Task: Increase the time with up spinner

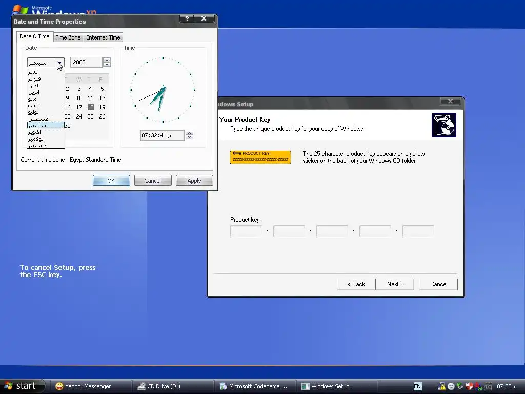Action: [x=189, y=133]
